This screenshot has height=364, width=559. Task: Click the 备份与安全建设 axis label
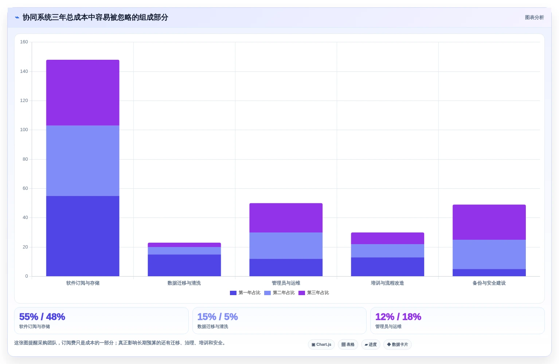point(489,283)
